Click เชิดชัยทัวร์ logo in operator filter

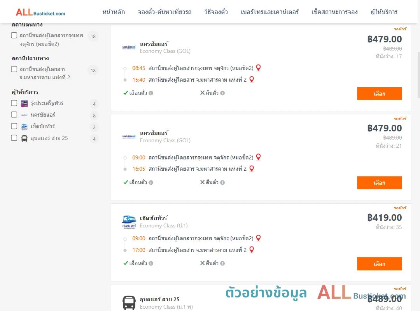(x=24, y=126)
